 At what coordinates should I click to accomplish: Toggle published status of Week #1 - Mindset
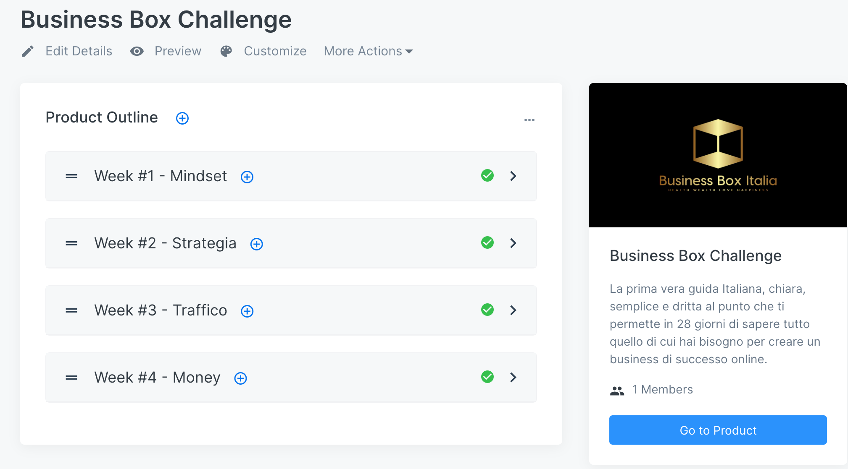click(x=487, y=175)
